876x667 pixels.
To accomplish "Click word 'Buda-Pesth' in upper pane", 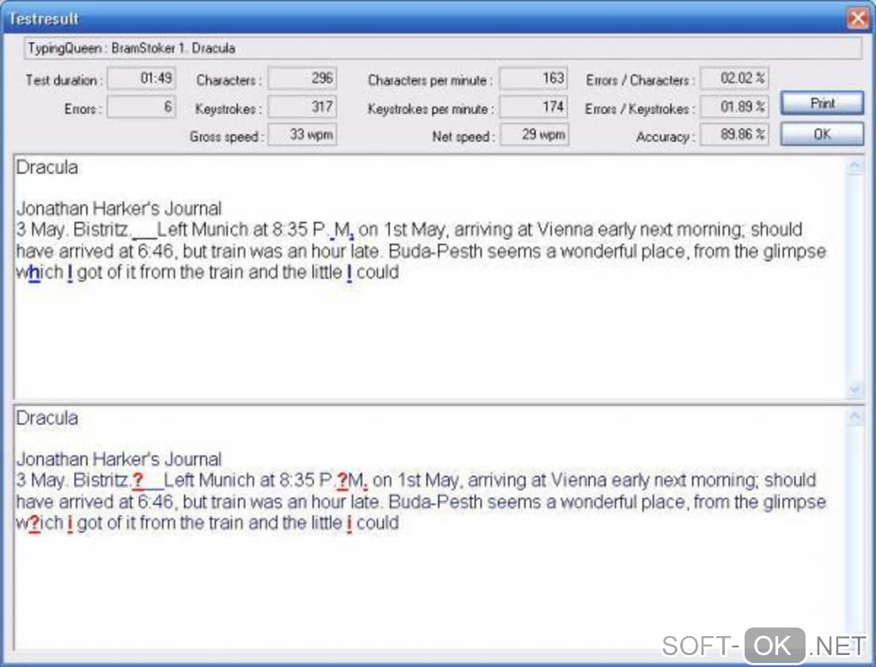I will click(x=435, y=252).
